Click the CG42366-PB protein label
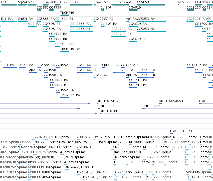This screenshot has width=213, height=181. [86, 70]
